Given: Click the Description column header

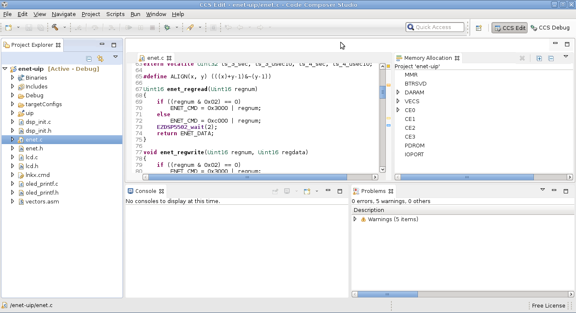Looking at the screenshot, I should 463,210.
